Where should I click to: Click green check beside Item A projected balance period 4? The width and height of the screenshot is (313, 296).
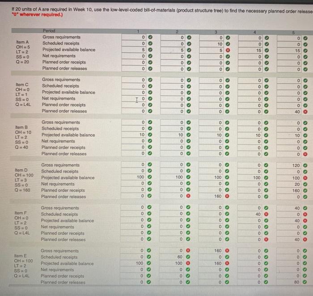point(266,51)
